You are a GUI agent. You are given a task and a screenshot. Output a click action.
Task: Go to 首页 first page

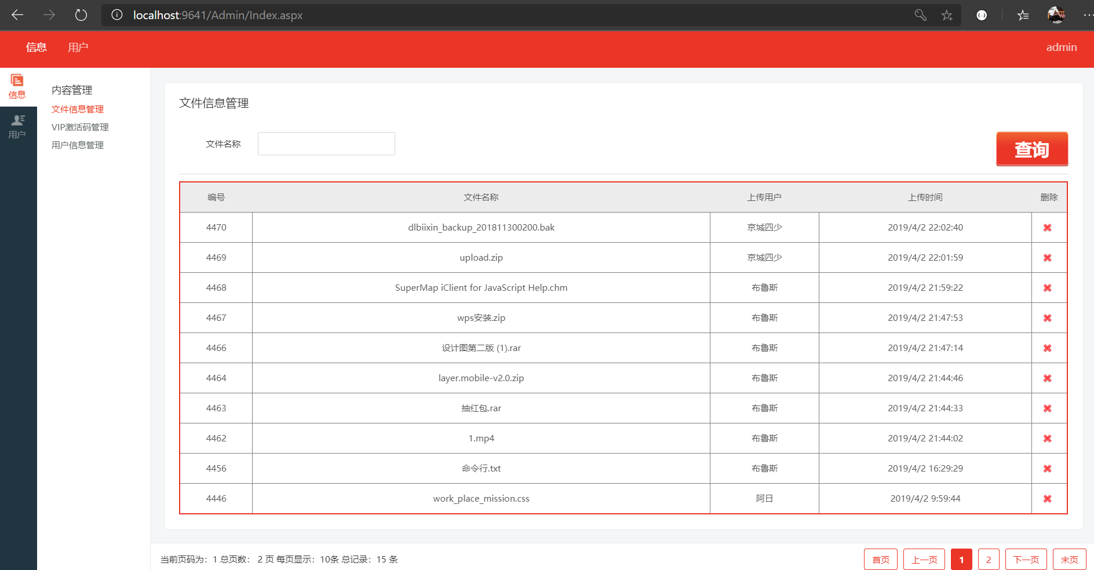(x=881, y=560)
